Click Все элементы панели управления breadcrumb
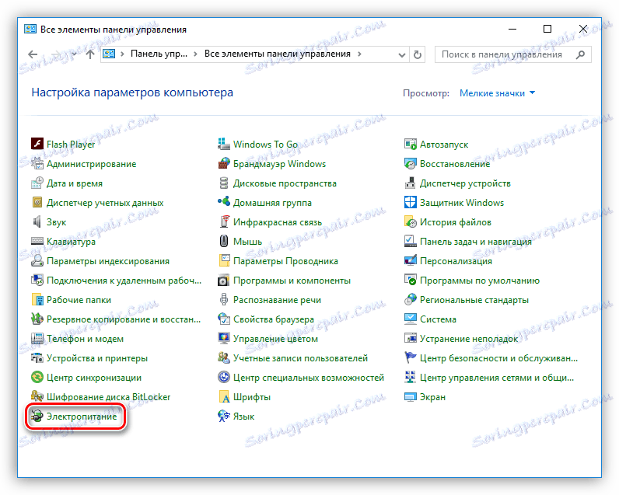The height and width of the screenshot is (495, 619). tap(277, 54)
